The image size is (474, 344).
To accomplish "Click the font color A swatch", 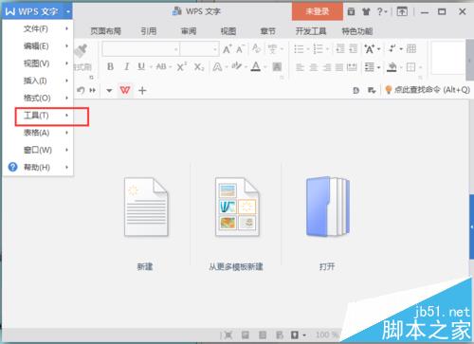I will [x=256, y=66].
